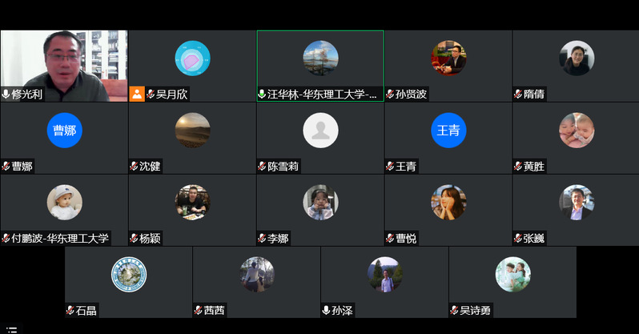Click 石晶's university emblem avatar
The width and height of the screenshot is (639, 334).
coord(129,275)
